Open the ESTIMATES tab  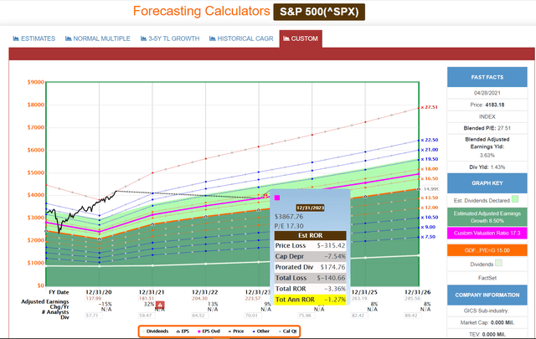33,39
